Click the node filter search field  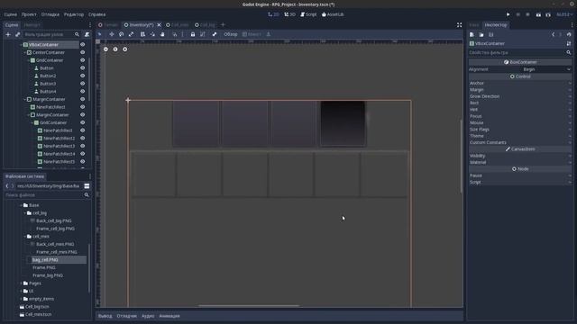tap(51, 34)
